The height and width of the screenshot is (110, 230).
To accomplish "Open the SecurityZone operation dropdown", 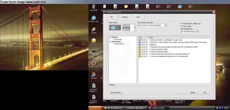I will coord(166,25).
